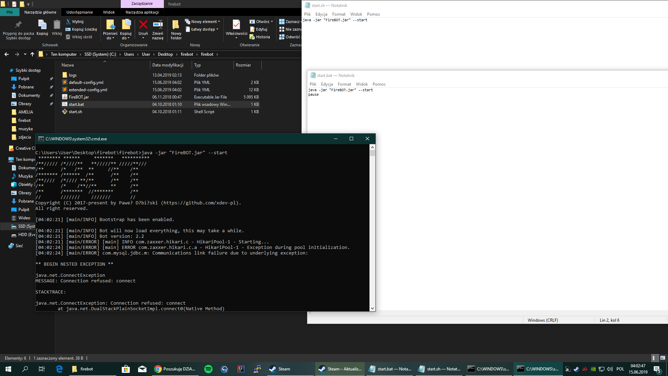Switch to large icons view toggle

(x=663, y=358)
